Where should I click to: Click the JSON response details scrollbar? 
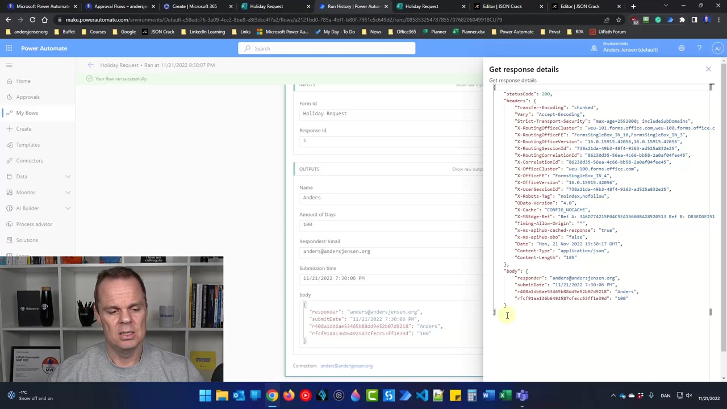711,199
